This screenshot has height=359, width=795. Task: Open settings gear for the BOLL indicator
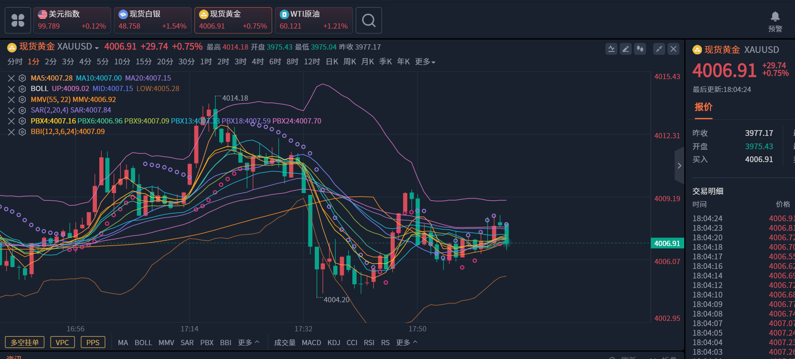22,89
